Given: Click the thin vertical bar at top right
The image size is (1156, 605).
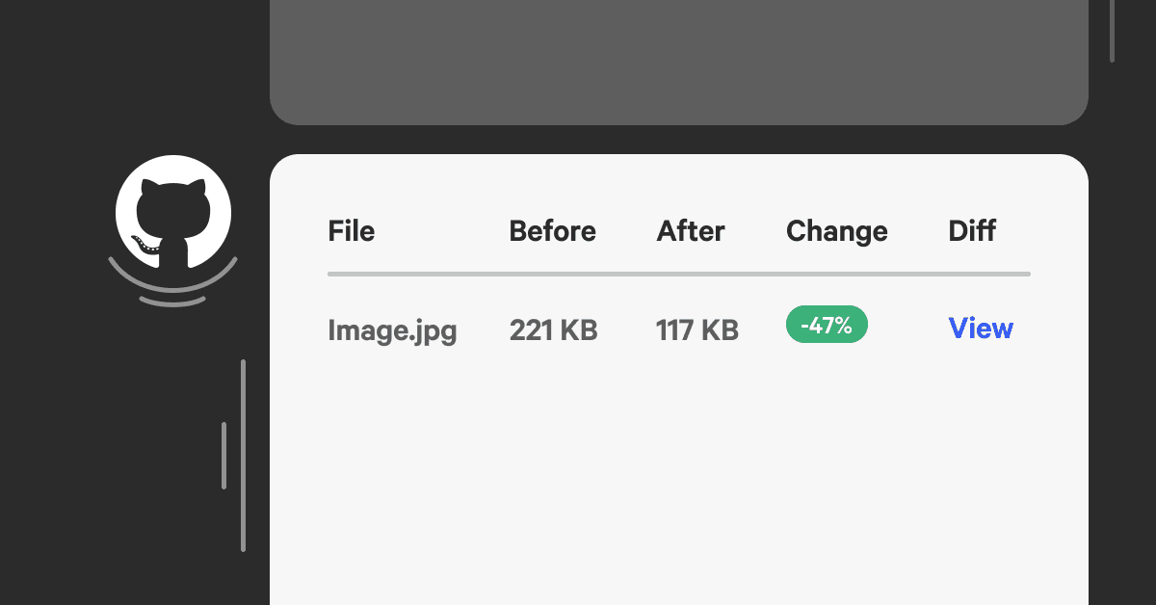Looking at the screenshot, I should point(1112,29).
